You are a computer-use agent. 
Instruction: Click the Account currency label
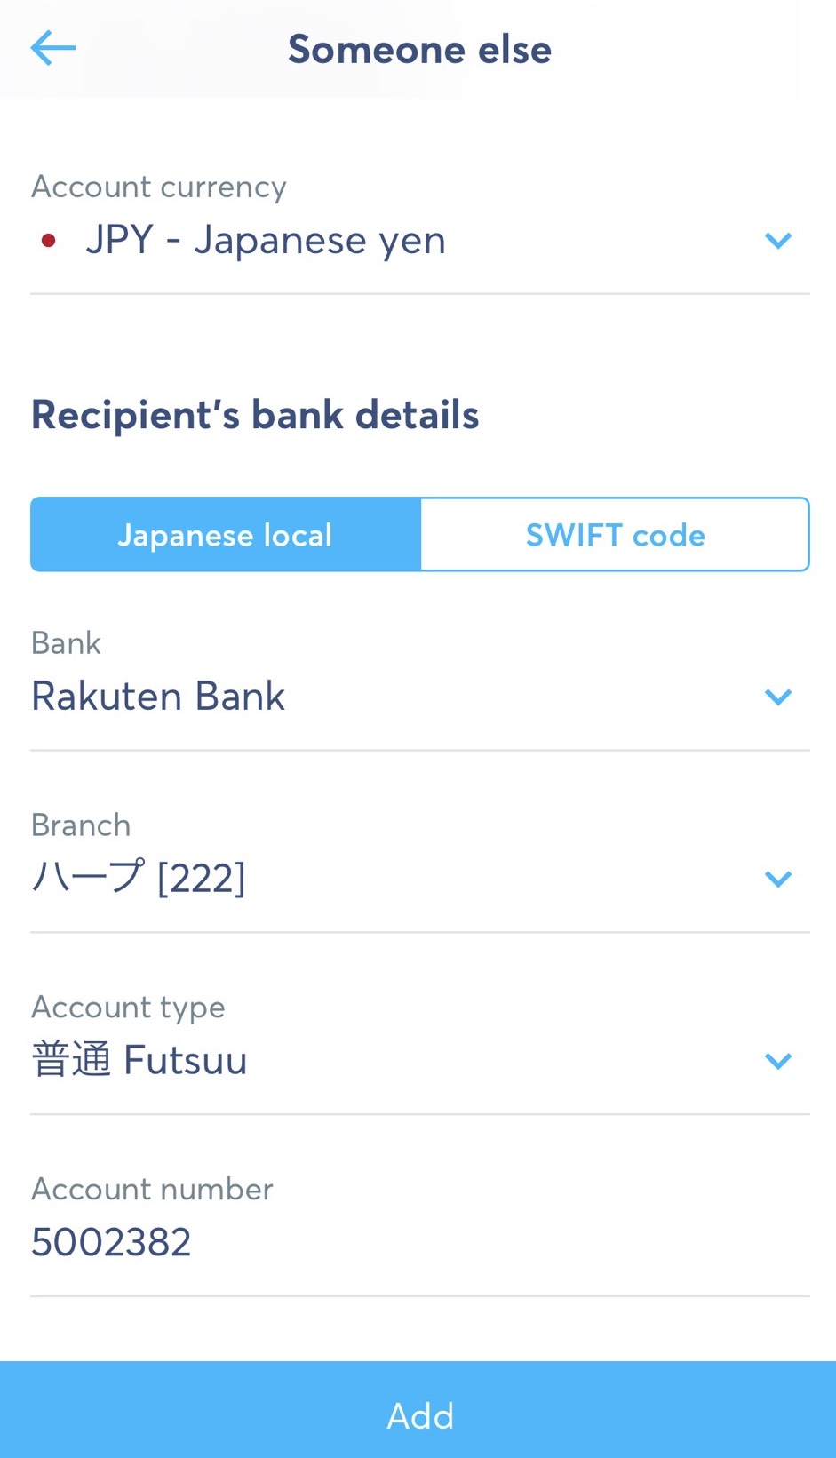pyautogui.click(x=159, y=187)
